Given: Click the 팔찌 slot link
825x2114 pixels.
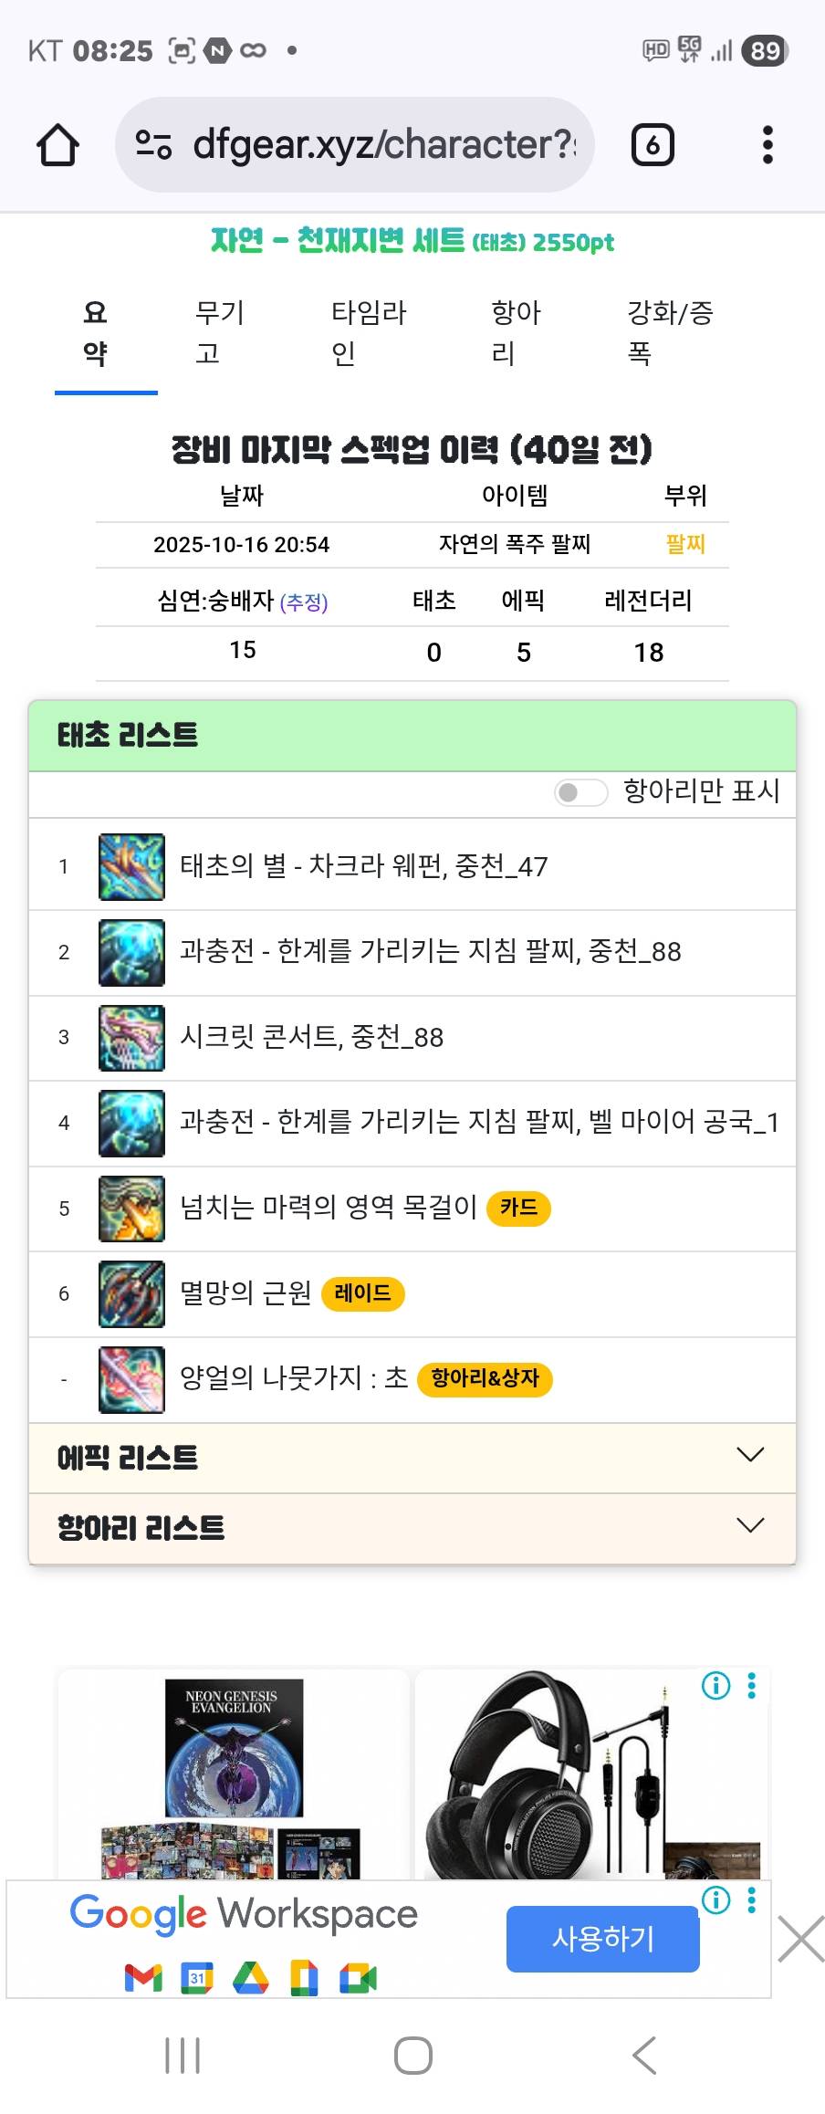Looking at the screenshot, I should [x=685, y=545].
